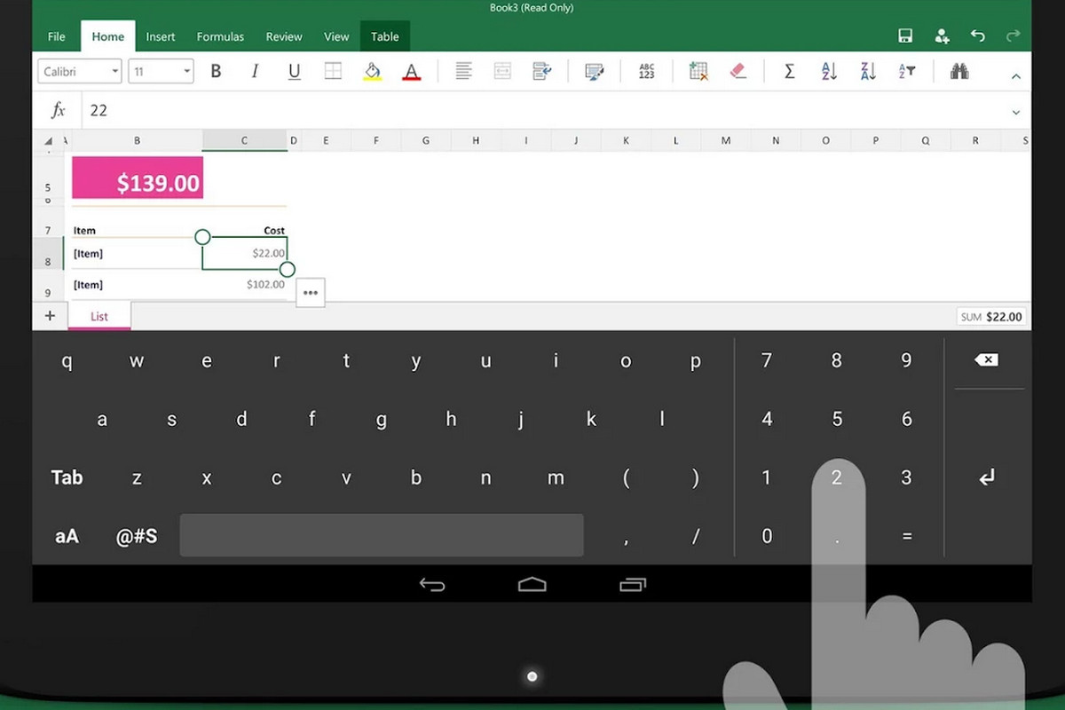Tap the backspace key on keyboard
1065x710 pixels.
point(986,360)
